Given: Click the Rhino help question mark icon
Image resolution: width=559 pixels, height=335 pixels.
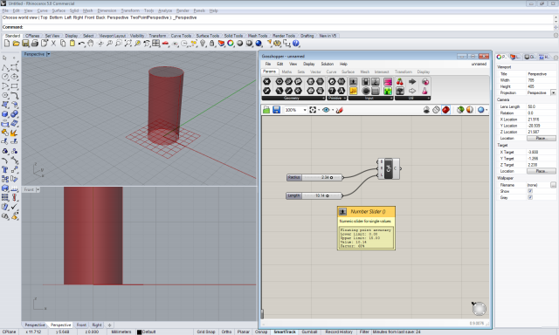Looking at the screenshot, I should tap(296, 44).
